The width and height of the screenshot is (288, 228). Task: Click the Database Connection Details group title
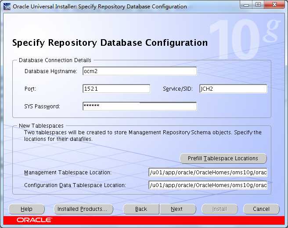(x=55, y=60)
